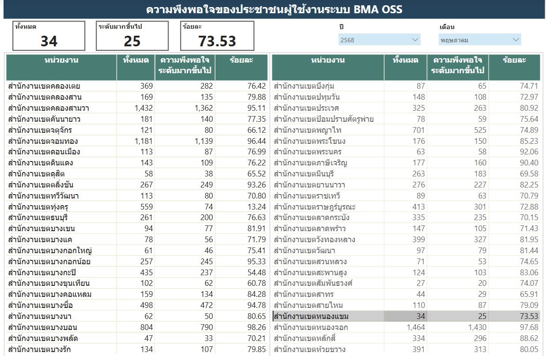This screenshot has height=356, width=546.
Task: Expand the เดือน month dropdown showing พฤษภาคม
Action: point(479,40)
